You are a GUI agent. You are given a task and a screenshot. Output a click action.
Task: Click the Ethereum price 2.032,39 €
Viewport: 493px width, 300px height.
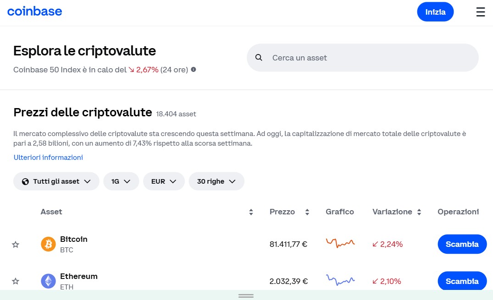288,281
